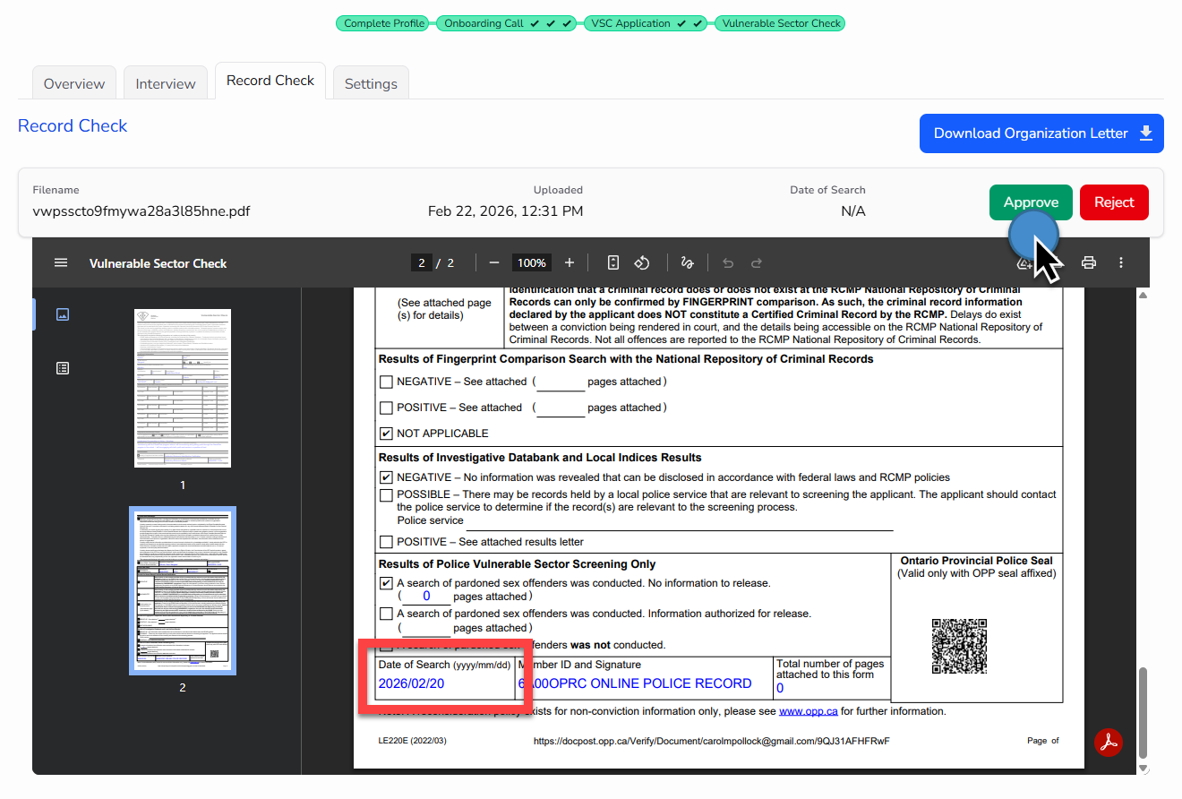Click Download Organization Letter button
The height and width of the screenshot is (799, 1182).
click(x=1041, y=133)
